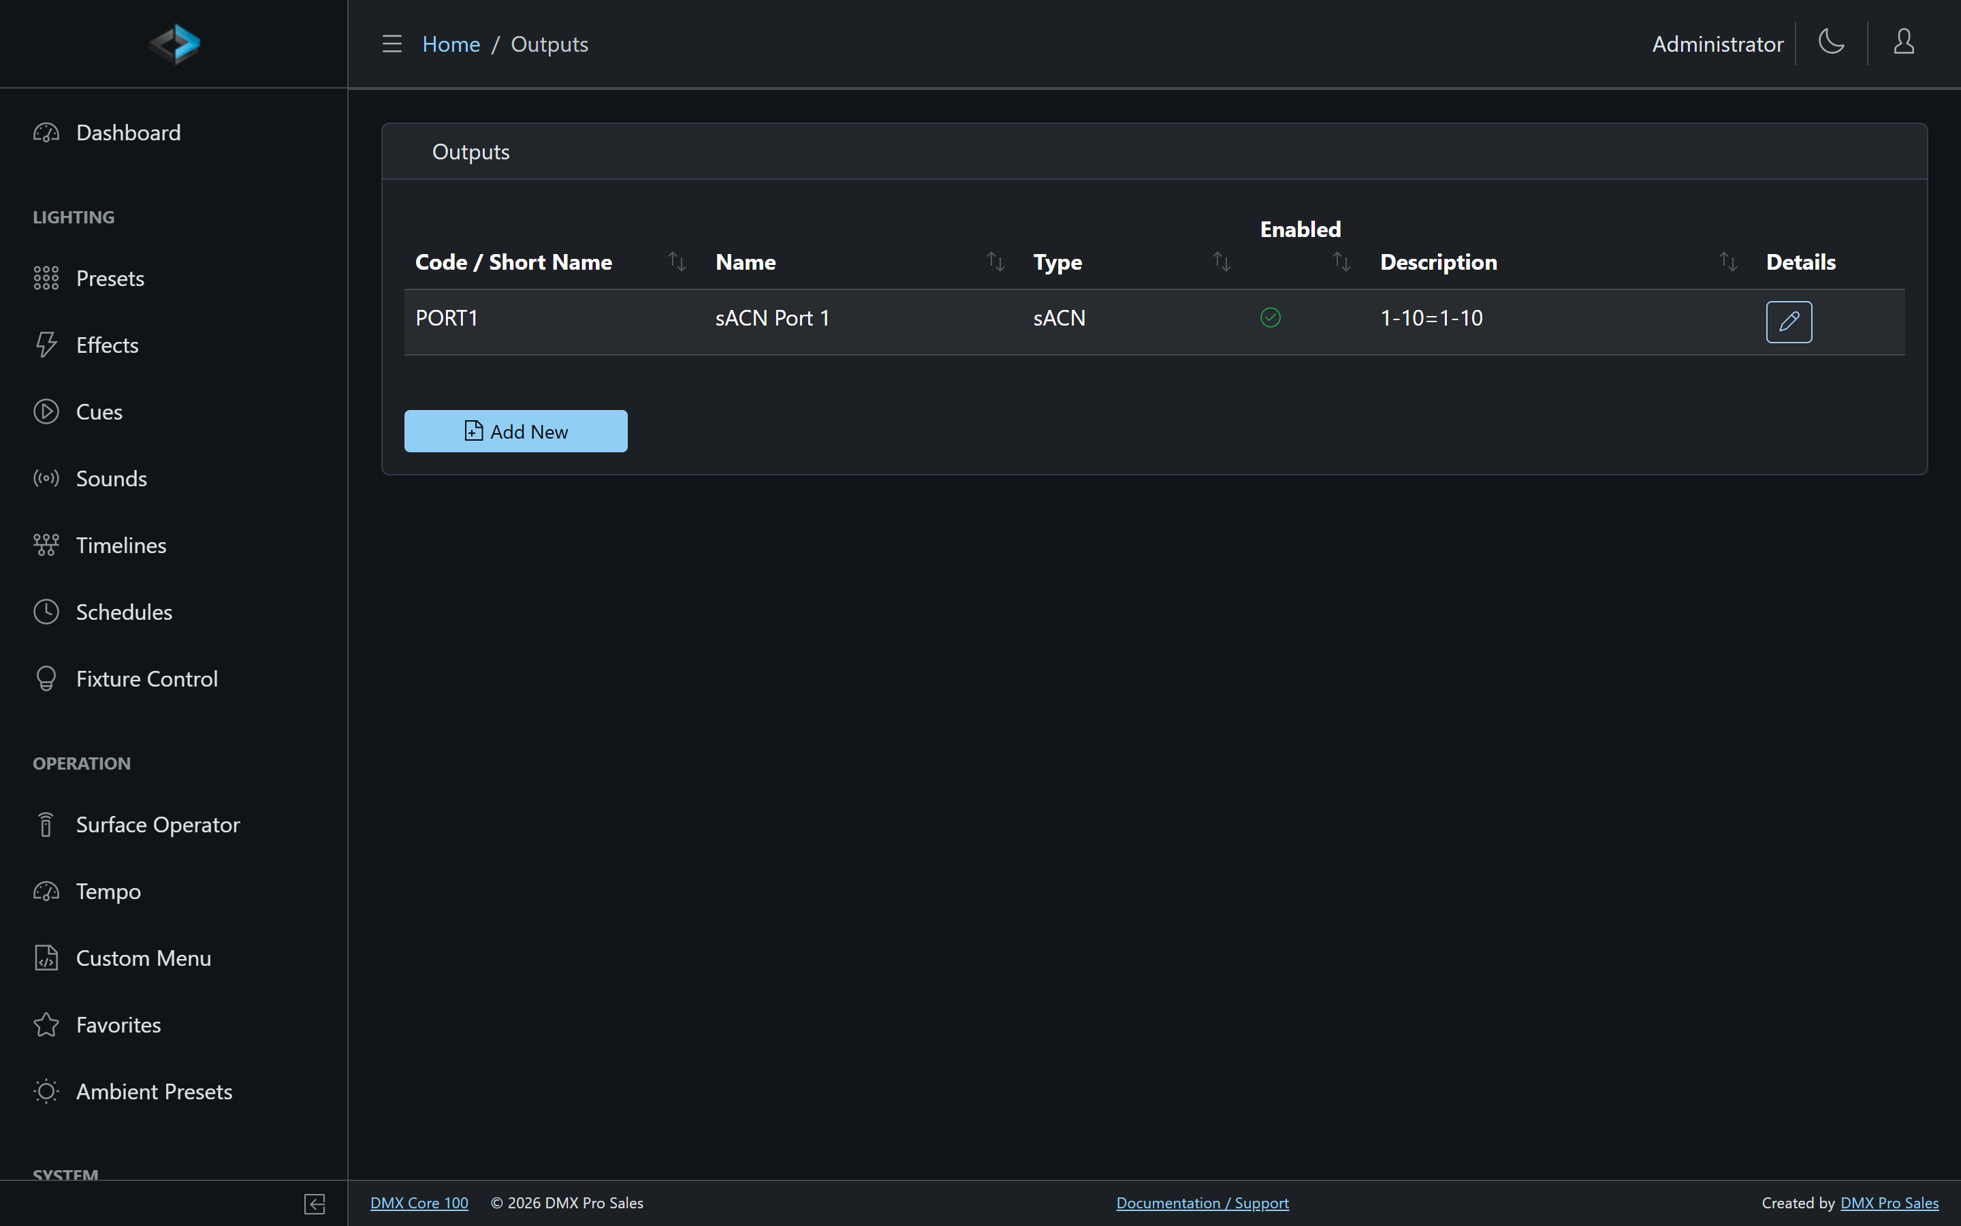1961x1226 pixels.
Task: Visit the DMX Pro Sales link
Action: 1890,1204
